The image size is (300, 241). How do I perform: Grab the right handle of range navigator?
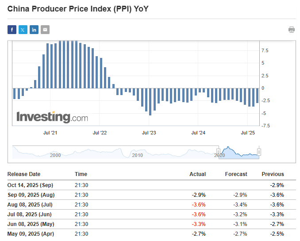click(x=259, y=152)
